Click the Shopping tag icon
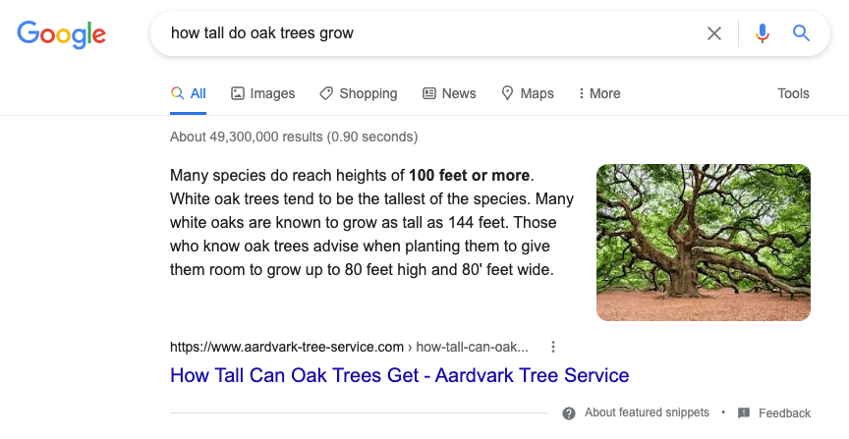 click(x=326, y=93)
